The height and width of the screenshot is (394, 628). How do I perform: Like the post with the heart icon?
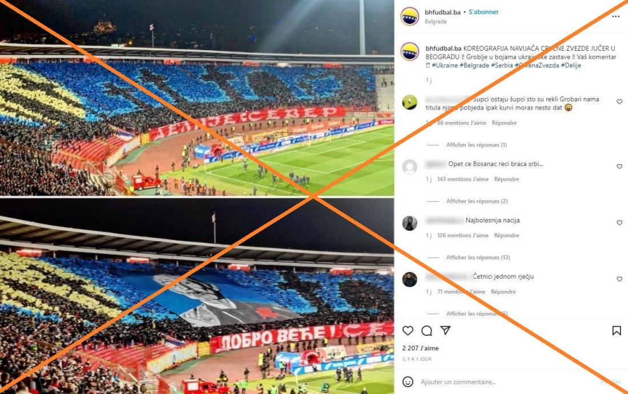[408, 330]
